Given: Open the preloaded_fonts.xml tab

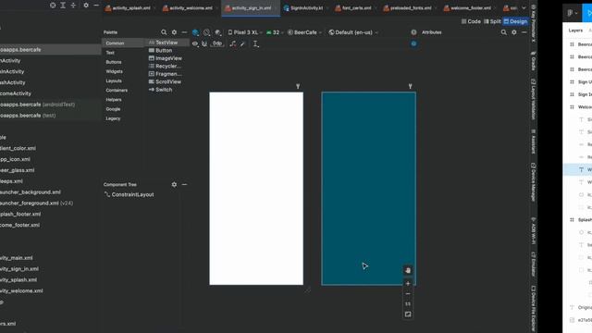Looking at the screenshot, I should tap(411, 8).
